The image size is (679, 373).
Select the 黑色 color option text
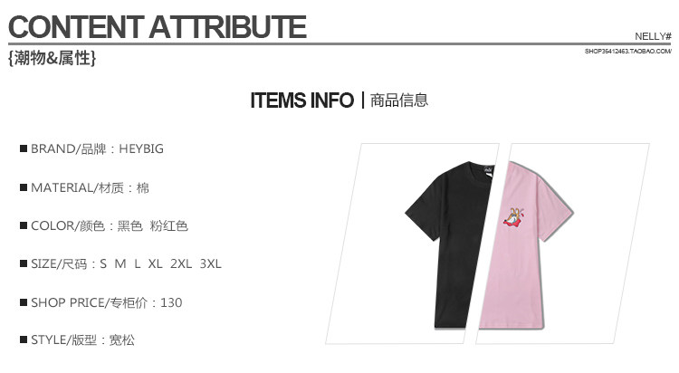(129, 226)
